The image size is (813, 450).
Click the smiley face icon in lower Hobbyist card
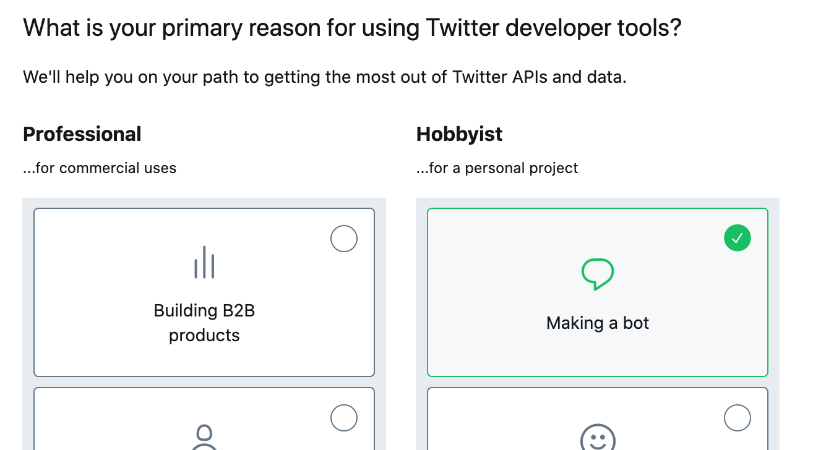pyautogui.click(x=598, y=436)
